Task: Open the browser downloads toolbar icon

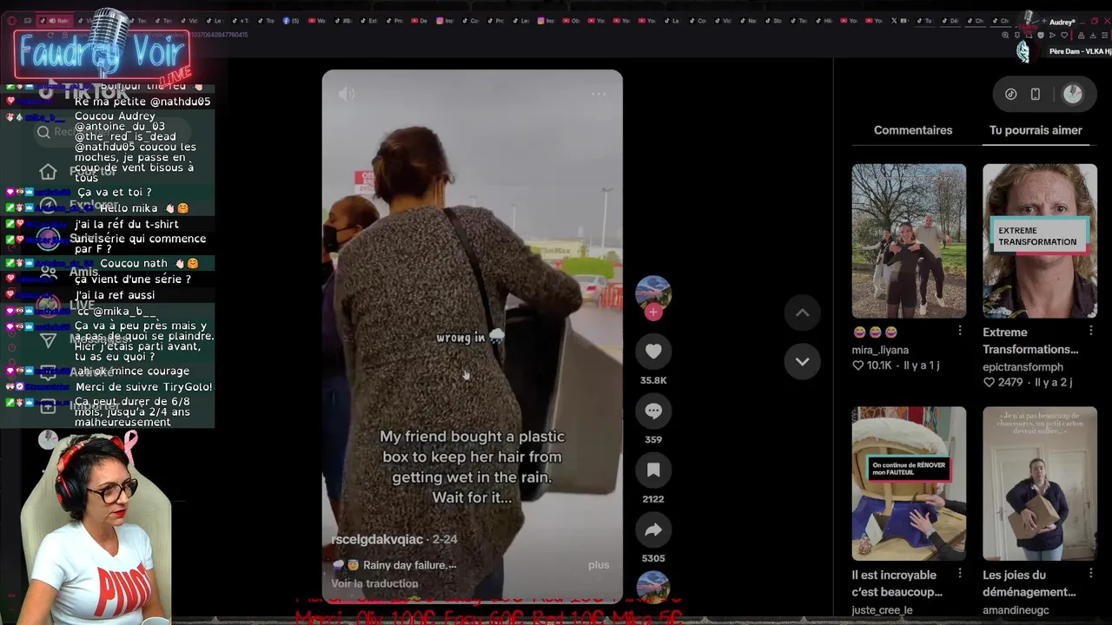Action: pos(1092,35)
